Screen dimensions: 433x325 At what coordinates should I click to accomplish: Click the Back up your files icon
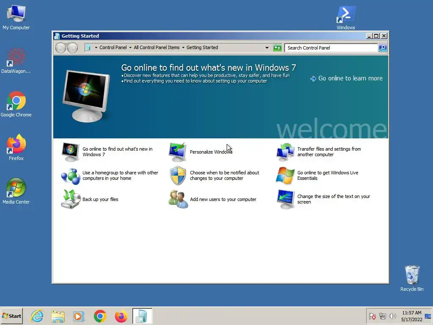click(x=71, y=199)
